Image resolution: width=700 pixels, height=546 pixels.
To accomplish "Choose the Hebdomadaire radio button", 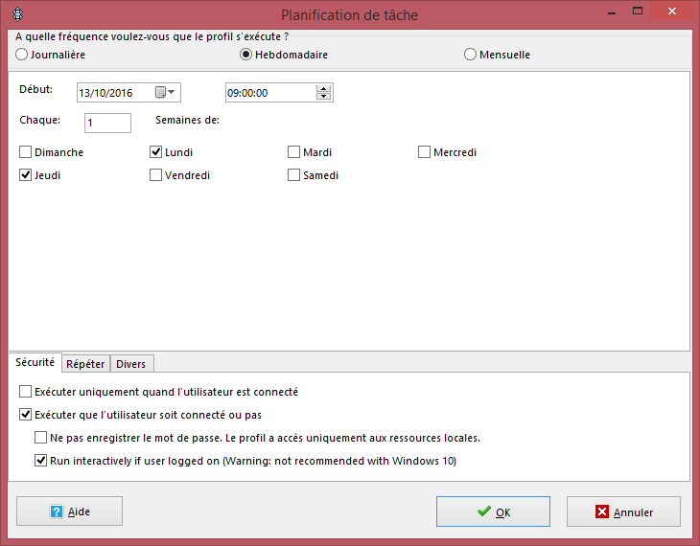I will [x=246, y=55].
